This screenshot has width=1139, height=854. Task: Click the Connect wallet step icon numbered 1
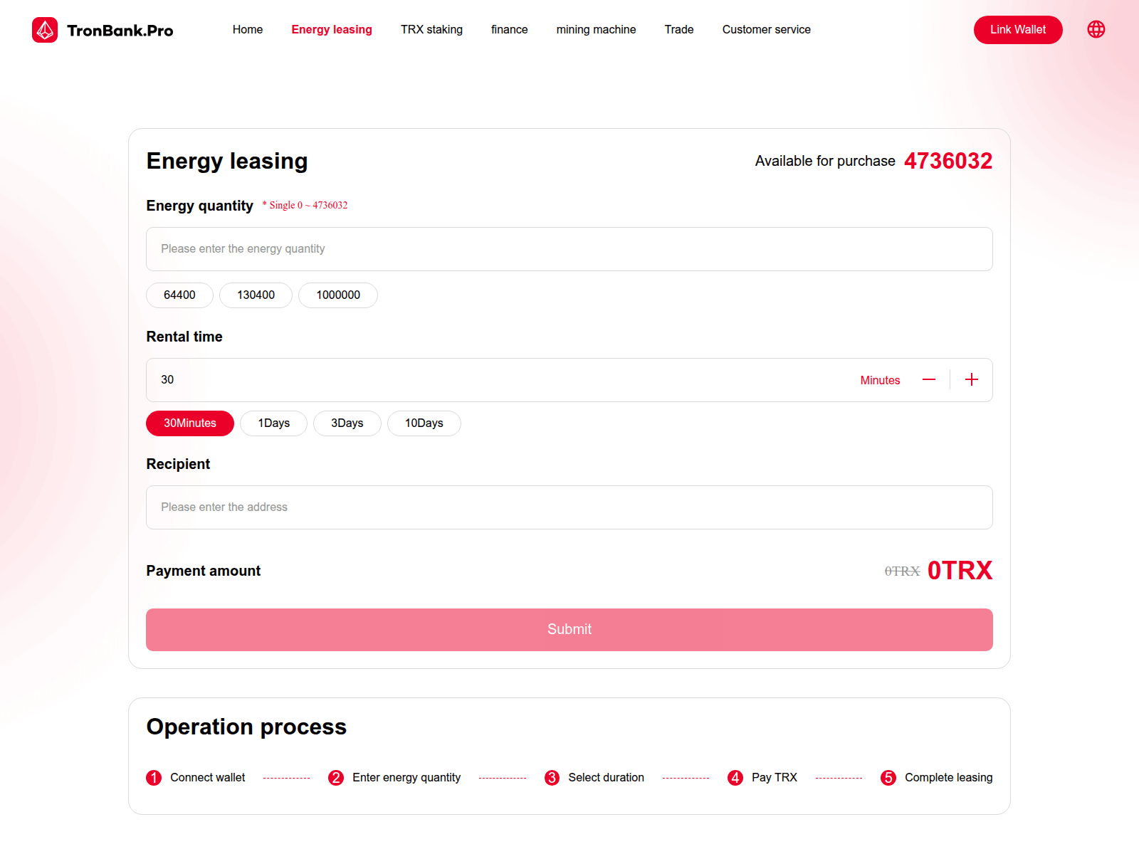pyautogui.click(x=153, y=777)
